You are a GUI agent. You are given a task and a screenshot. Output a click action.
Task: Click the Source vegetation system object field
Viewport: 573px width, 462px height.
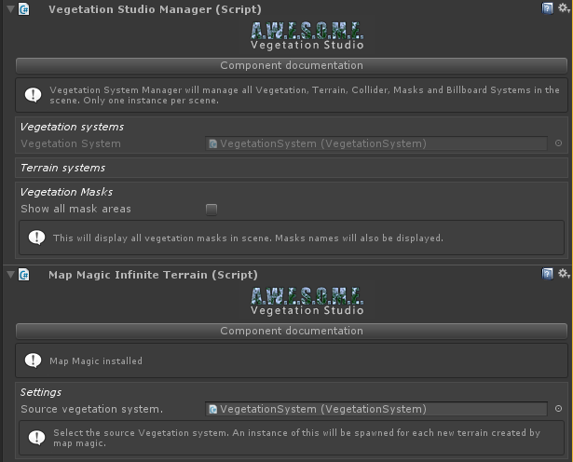click(x=376, y=409)
